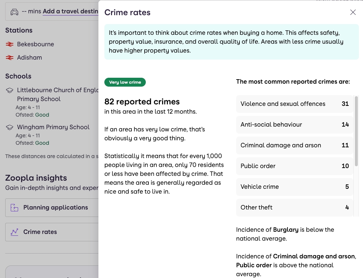Image resolution: width=363 pixels, height=278 pixels.
Task: Select the Criminal damage and arson row
Action: coord(295,145)
